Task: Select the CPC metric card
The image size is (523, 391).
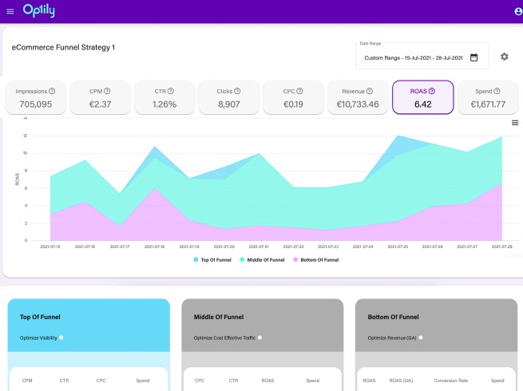Action: coord(293,97)
